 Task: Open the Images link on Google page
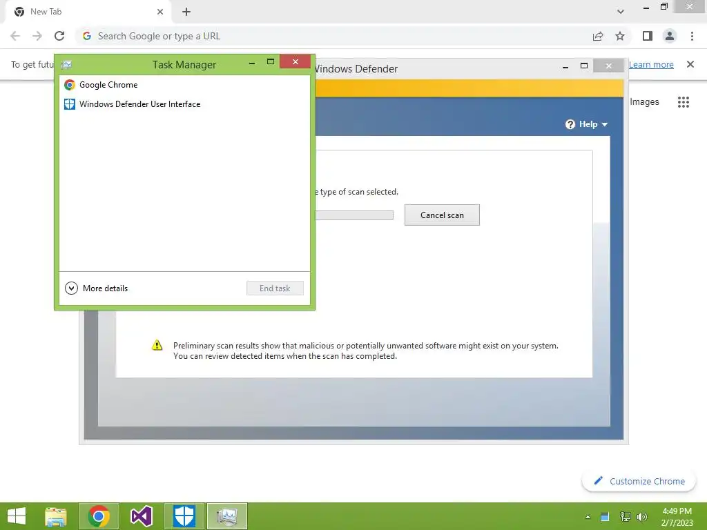(644, 102)
